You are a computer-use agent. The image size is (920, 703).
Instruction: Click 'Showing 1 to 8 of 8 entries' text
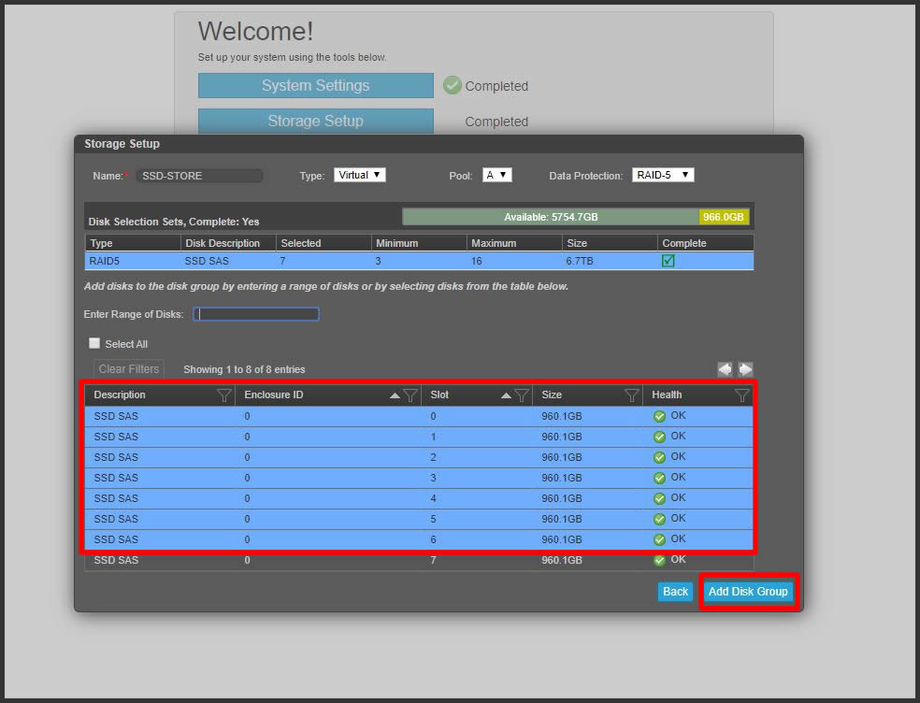[244, 369]
